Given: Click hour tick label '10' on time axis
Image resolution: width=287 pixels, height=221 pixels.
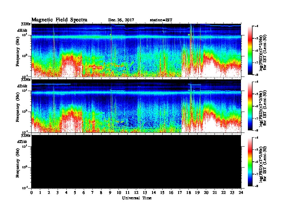Looking at the screenshot, I should point(119,193).
